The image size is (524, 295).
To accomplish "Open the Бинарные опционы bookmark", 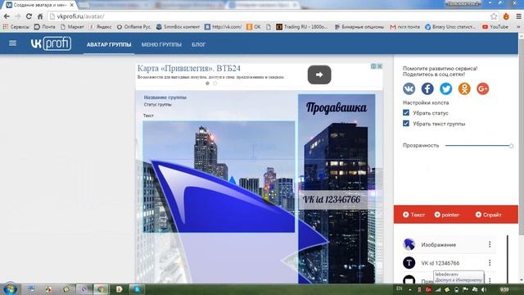I will coord(359,27).
